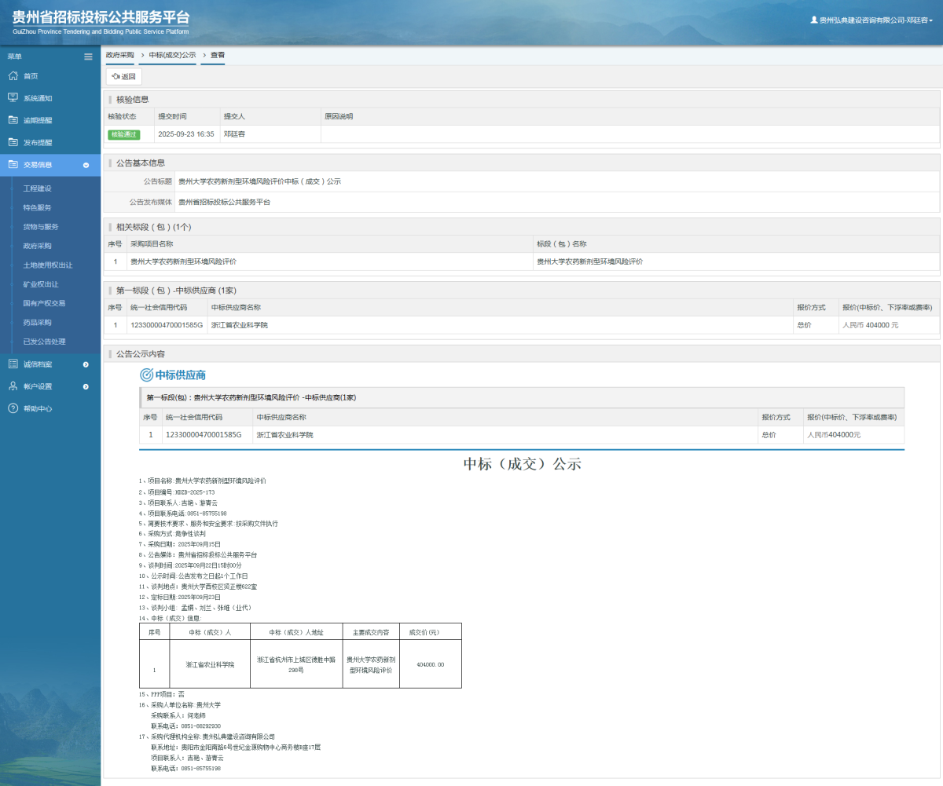Image resolution: width=943 pixels, height=786 pixels.
Task: Open 帮助中心 question mark icon
Action: click(13, 408)
